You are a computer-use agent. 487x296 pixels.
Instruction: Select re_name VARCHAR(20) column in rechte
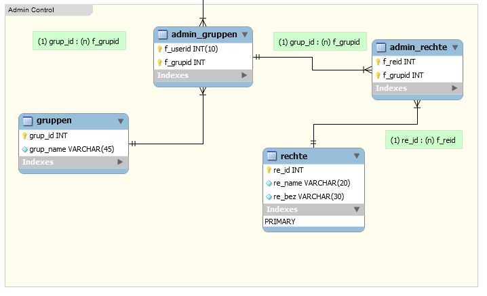point(307,183)
